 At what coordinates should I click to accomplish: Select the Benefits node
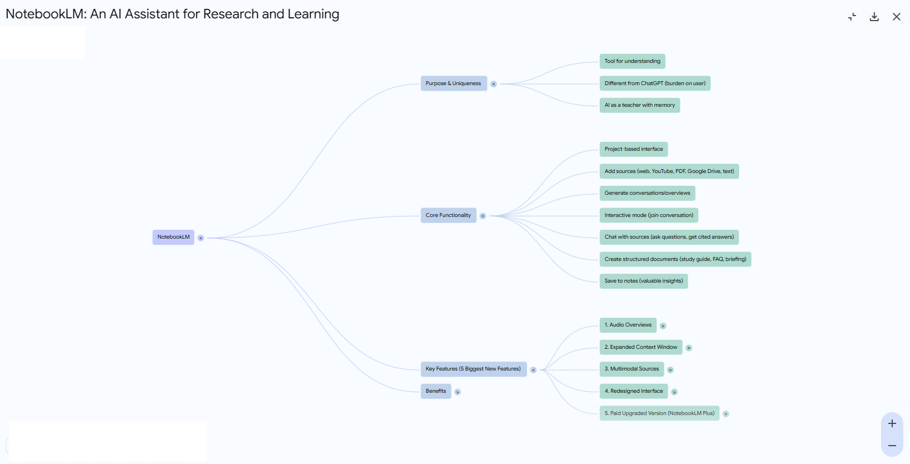coord(436,391)
